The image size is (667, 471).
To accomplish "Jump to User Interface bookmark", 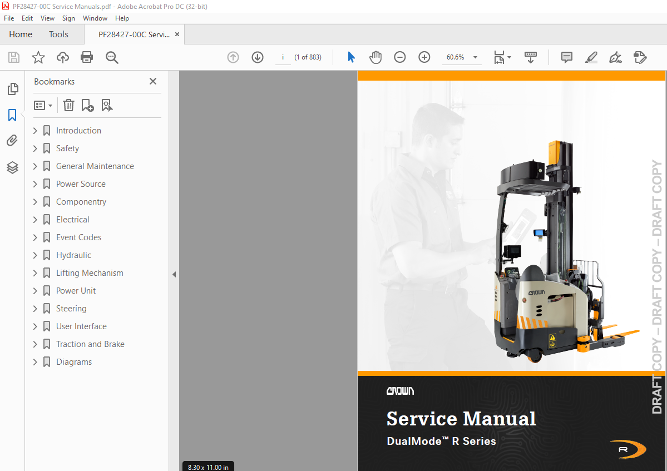I will [81, 327].
